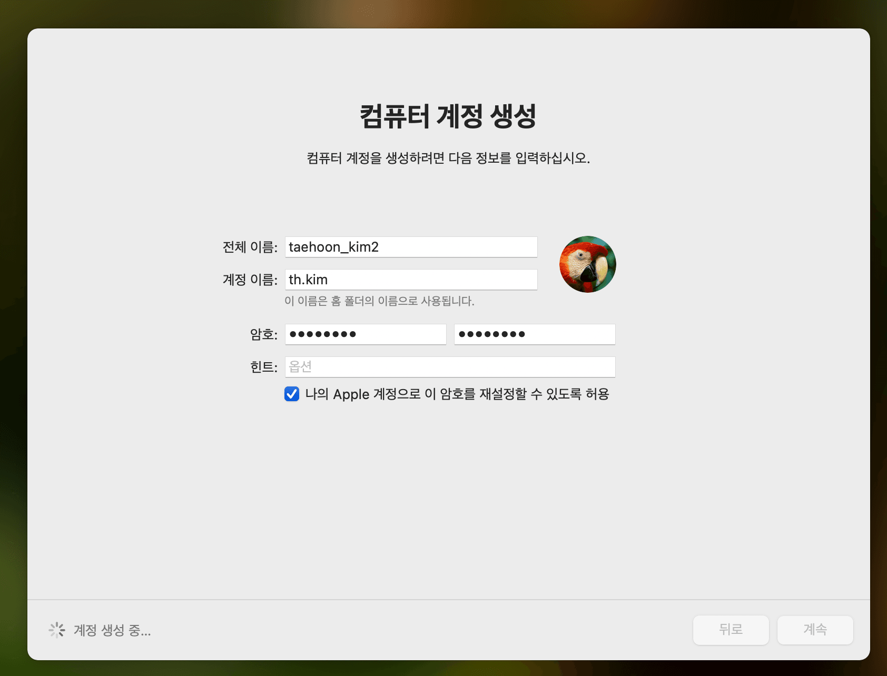Select the 계정 이름 field showing th.kim

pyautogui.click(x=411, y=280)
